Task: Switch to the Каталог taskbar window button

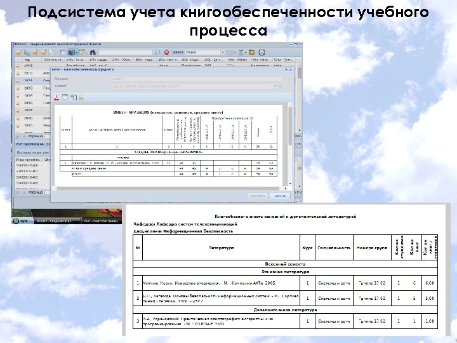Action: click(x=58, y=221)
